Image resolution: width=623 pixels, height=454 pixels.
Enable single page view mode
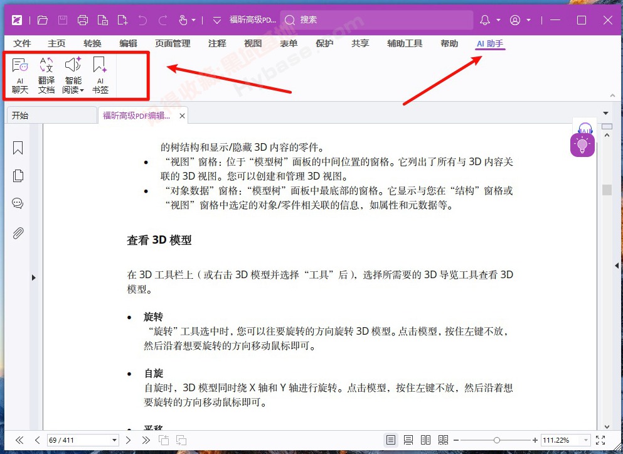tap(391, 440)
